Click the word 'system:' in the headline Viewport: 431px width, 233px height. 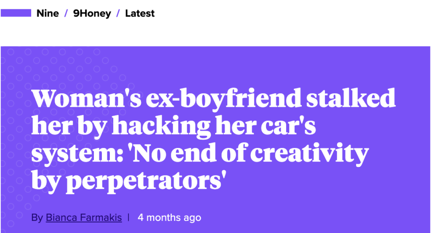[77, 154]
